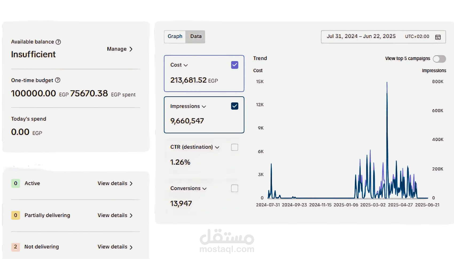Viewport: 454px width, 259px height.
Task: Click the Trend chart heading
Action: tap(260, 58)
